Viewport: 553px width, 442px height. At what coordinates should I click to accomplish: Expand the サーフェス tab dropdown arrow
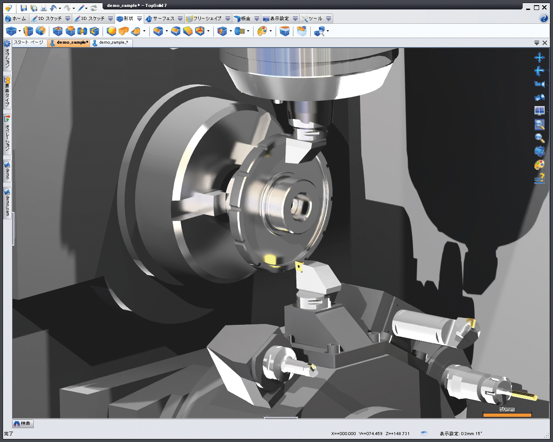tap(180, 19)
